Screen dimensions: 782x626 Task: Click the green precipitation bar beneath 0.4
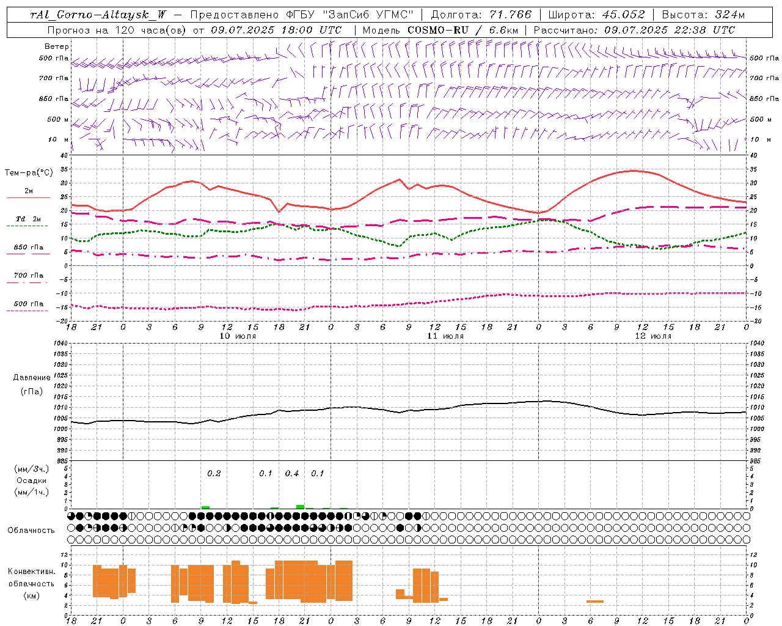point(300,507)
